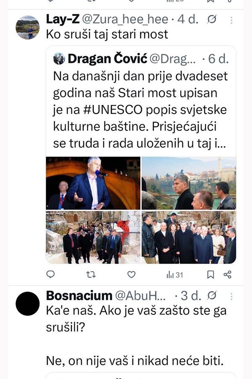The image size is (252, 379).
Task: Open Dragan Čović's quoted profile name
Action: click(108, 59)
